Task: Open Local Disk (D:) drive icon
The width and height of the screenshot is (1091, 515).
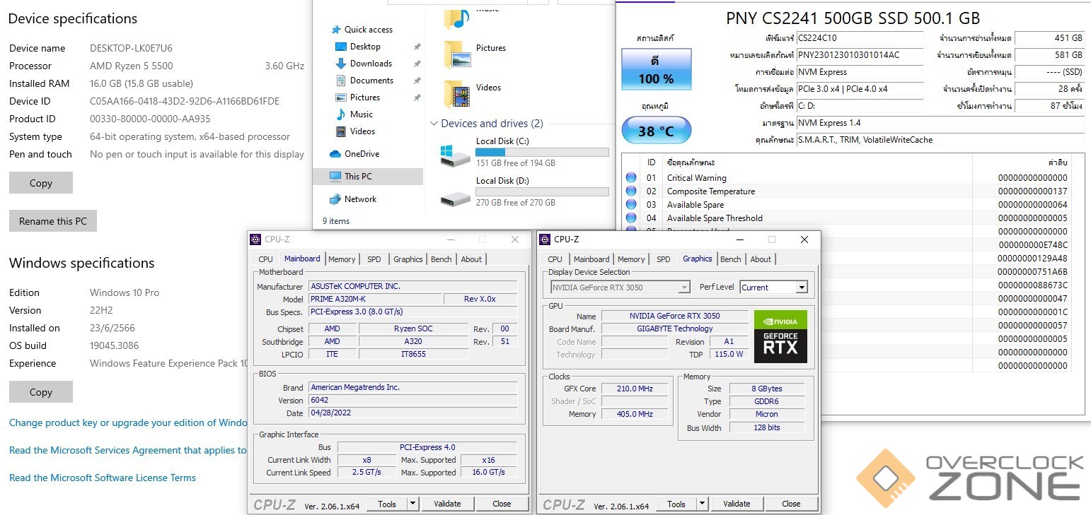Action: click(455, 199)
